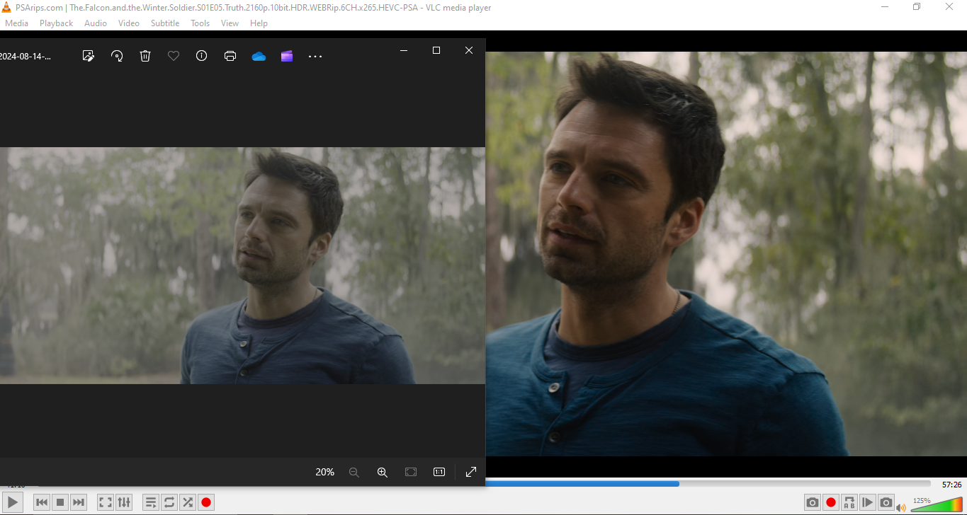Skip to next media in VLC
The height and width of the screenshot is (515, 967).
click(x=79, y=502)
